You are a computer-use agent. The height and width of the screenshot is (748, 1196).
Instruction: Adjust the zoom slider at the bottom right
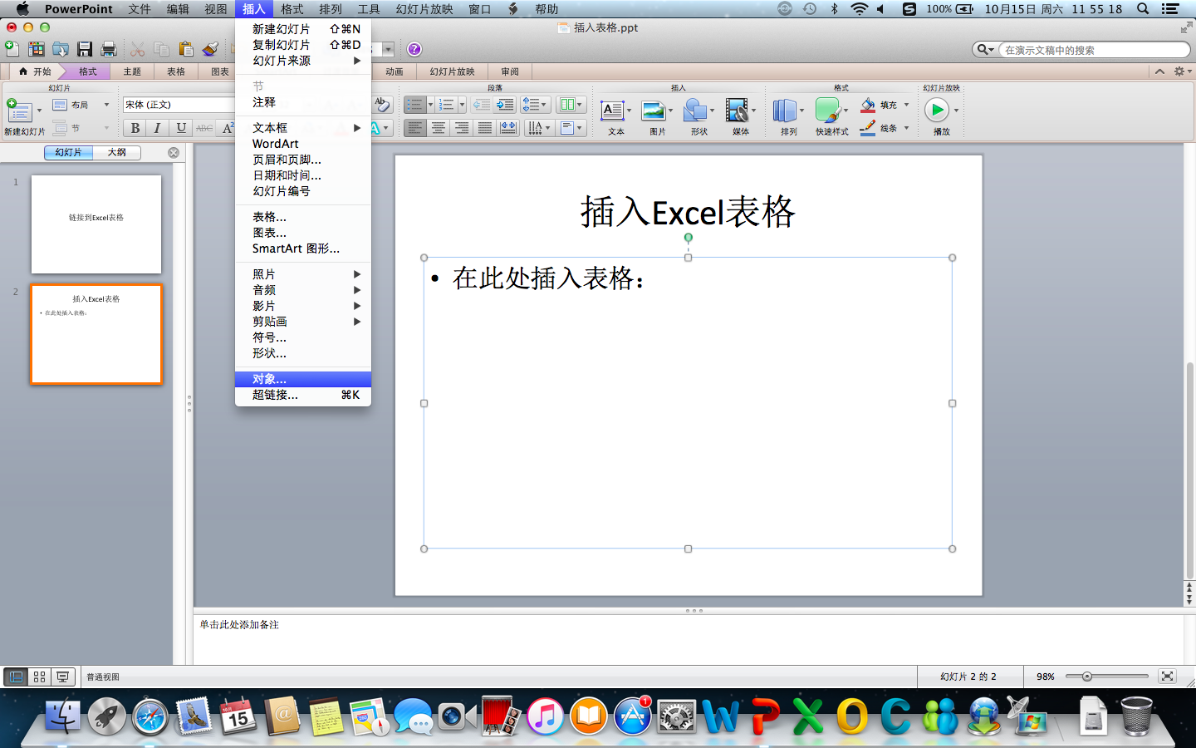[x=1086, y=677]
